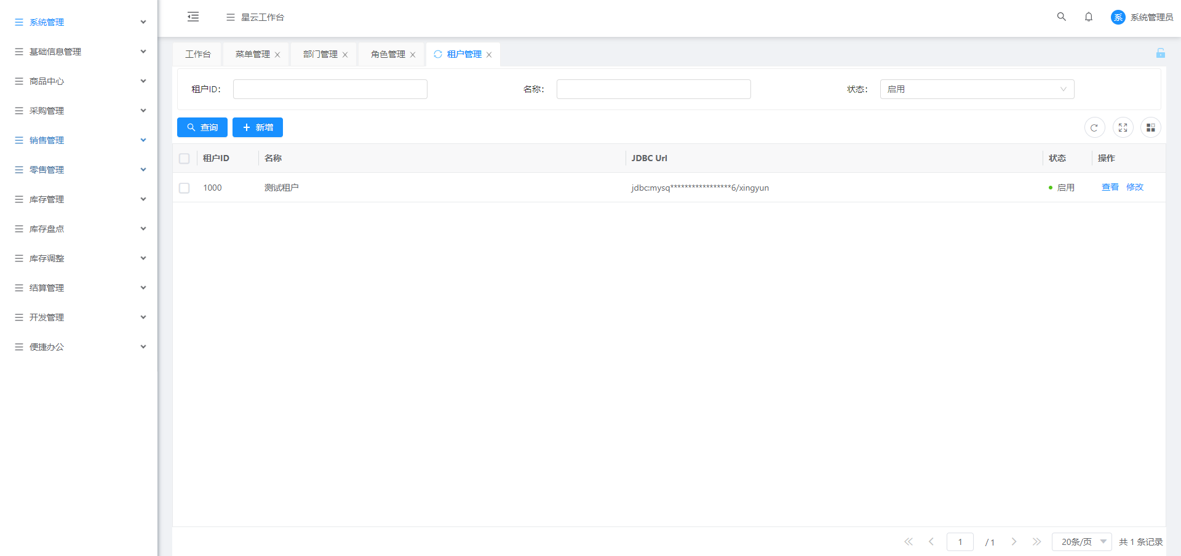Focus the 租户ID input field
1181x556 pixels.
(x=330, y=89)
